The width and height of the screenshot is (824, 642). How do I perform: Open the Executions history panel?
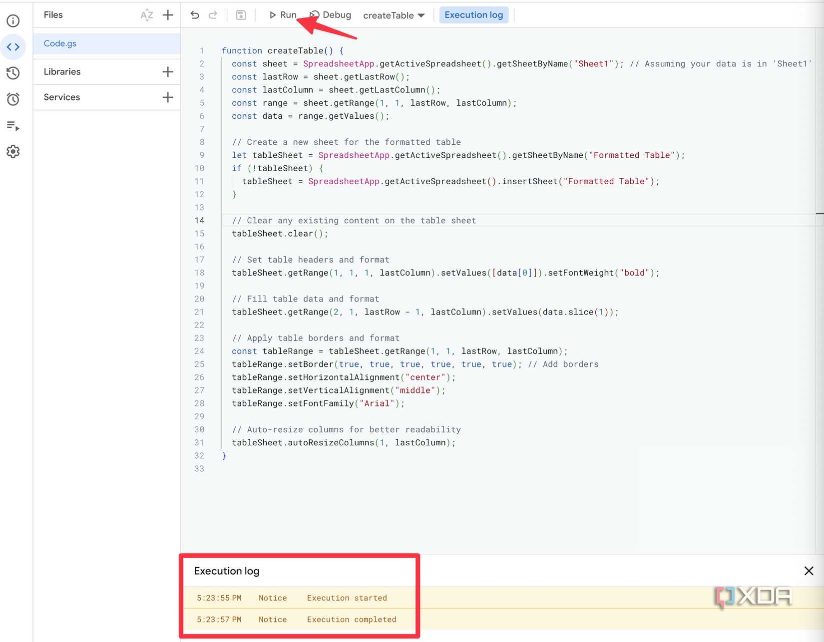pyautogui.click(x=13, y=73)
